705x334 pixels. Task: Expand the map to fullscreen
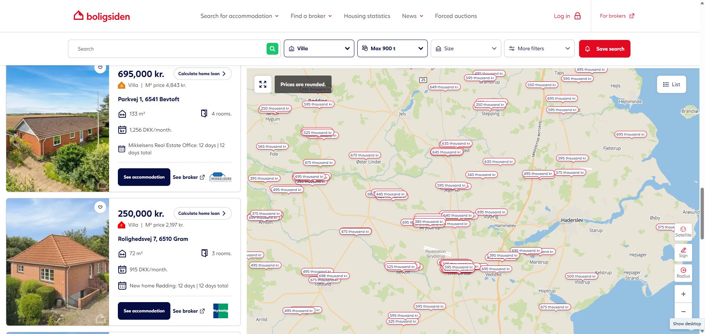tap(263, 84)
